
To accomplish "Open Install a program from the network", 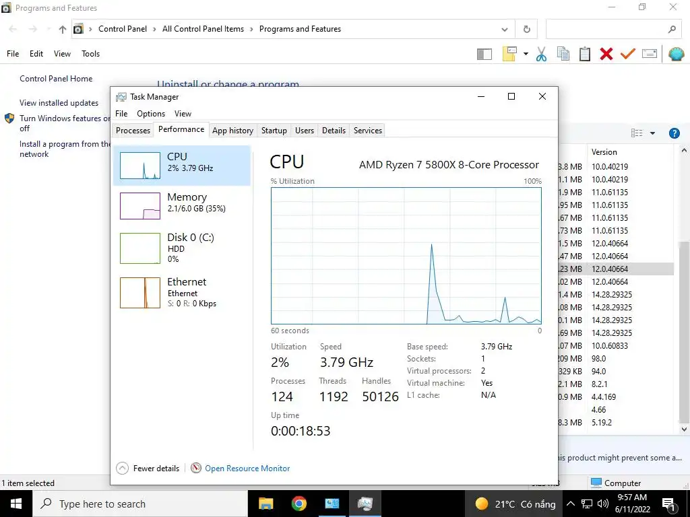I will (65, 149).
